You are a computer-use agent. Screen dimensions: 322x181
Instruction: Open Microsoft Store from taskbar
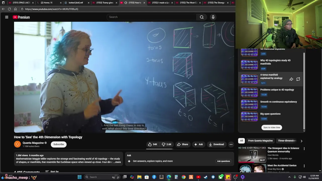click(x=147, y=177)
